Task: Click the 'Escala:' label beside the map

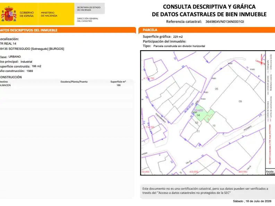Action: pos(270,171)
